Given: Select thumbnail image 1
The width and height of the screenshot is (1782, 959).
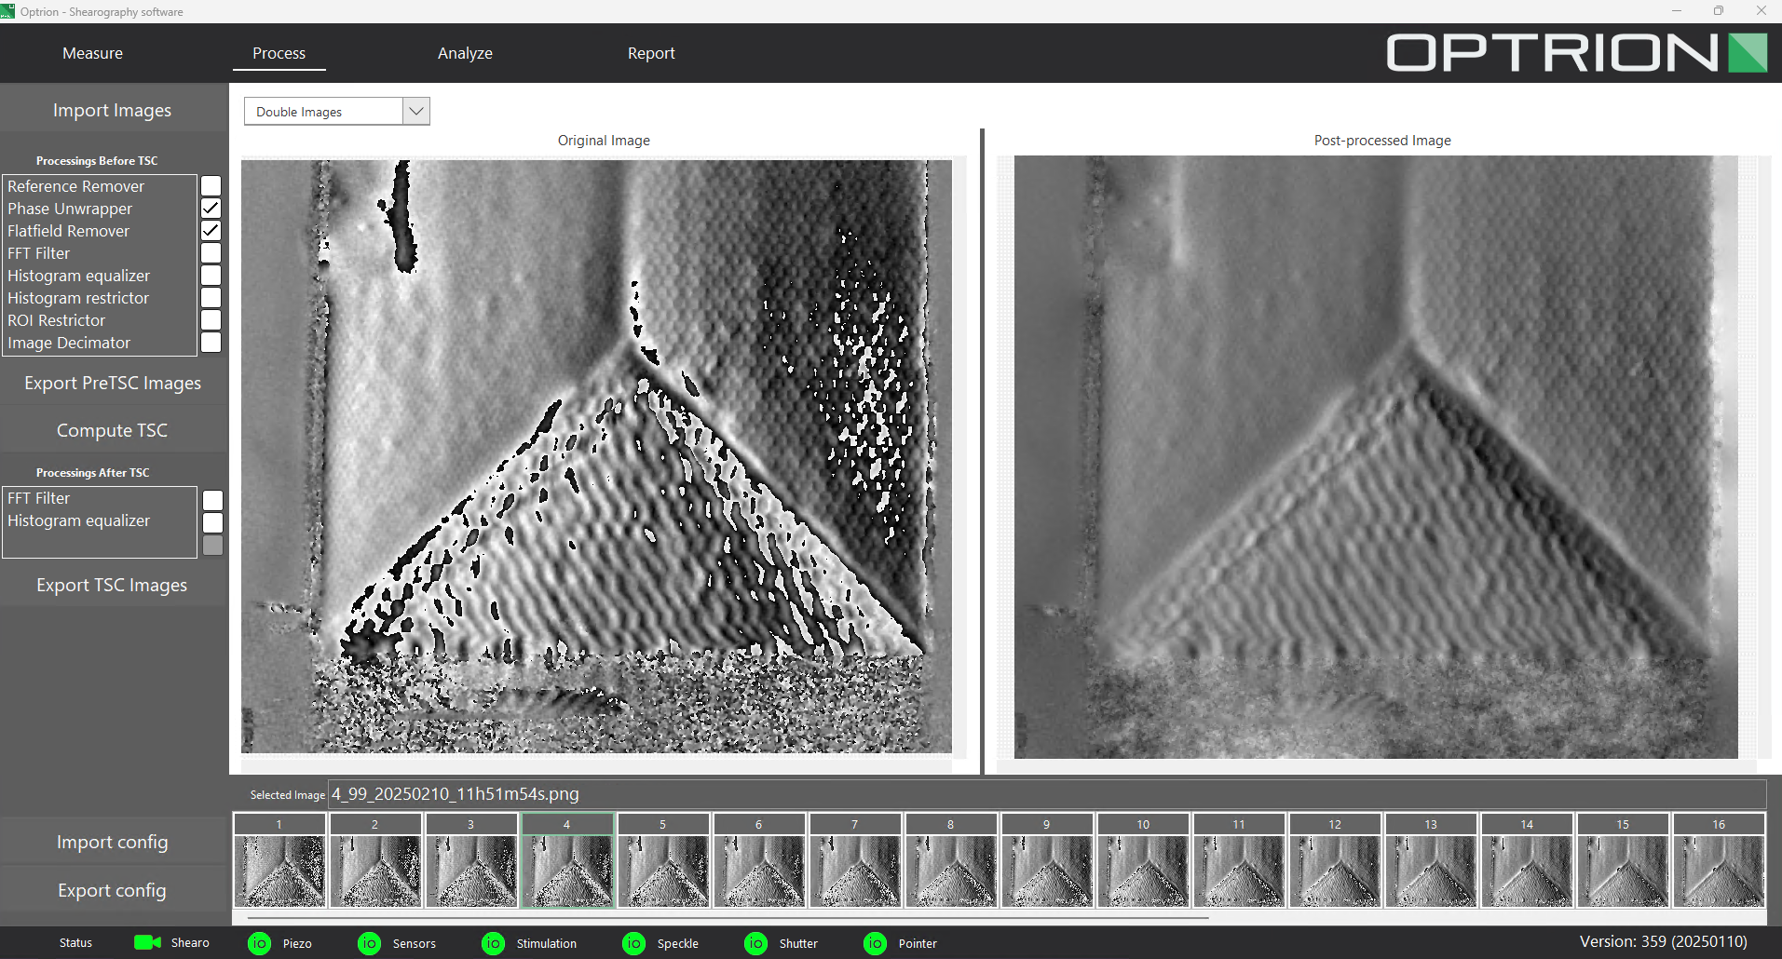Looking at the screenshot, I should point(279,860).
